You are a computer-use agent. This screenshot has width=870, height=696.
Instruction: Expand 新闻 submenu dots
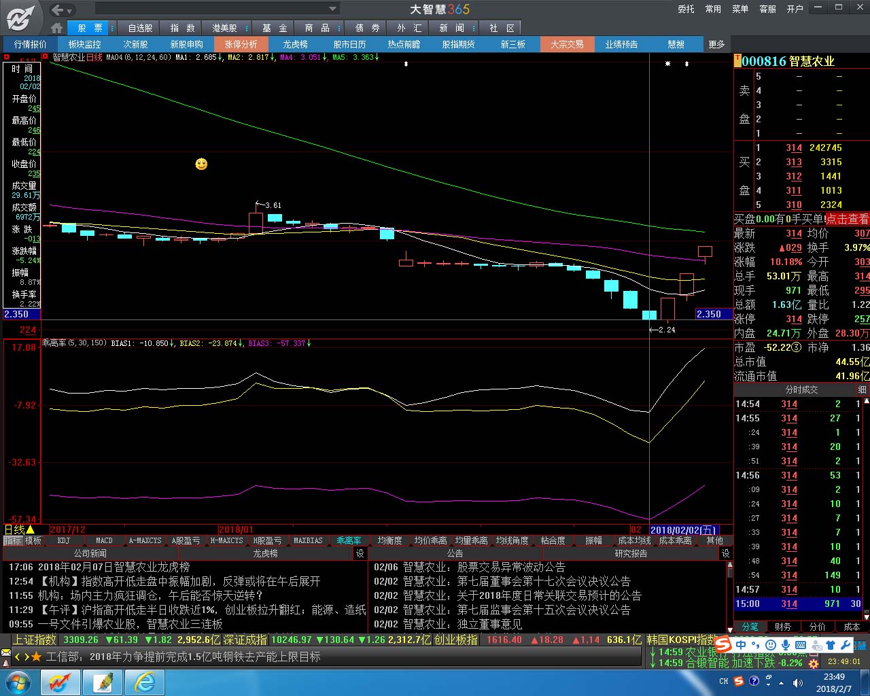click(474, 28)
